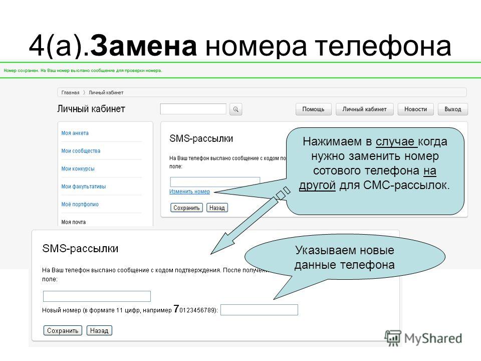
Task: Open Мои сообщества in sidebar
Action: (x=81, y=151)
